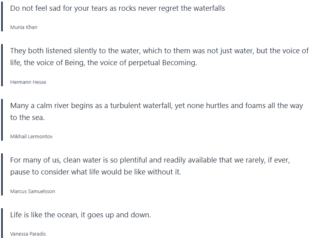Select the Mikhail Lermontov author name
Screen dimensions: 320x238
pyautogui.click(x=31, y=137)
